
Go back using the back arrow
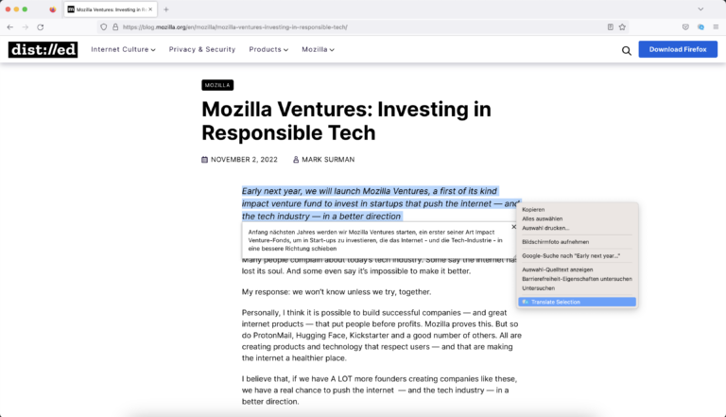coord(10,26)
